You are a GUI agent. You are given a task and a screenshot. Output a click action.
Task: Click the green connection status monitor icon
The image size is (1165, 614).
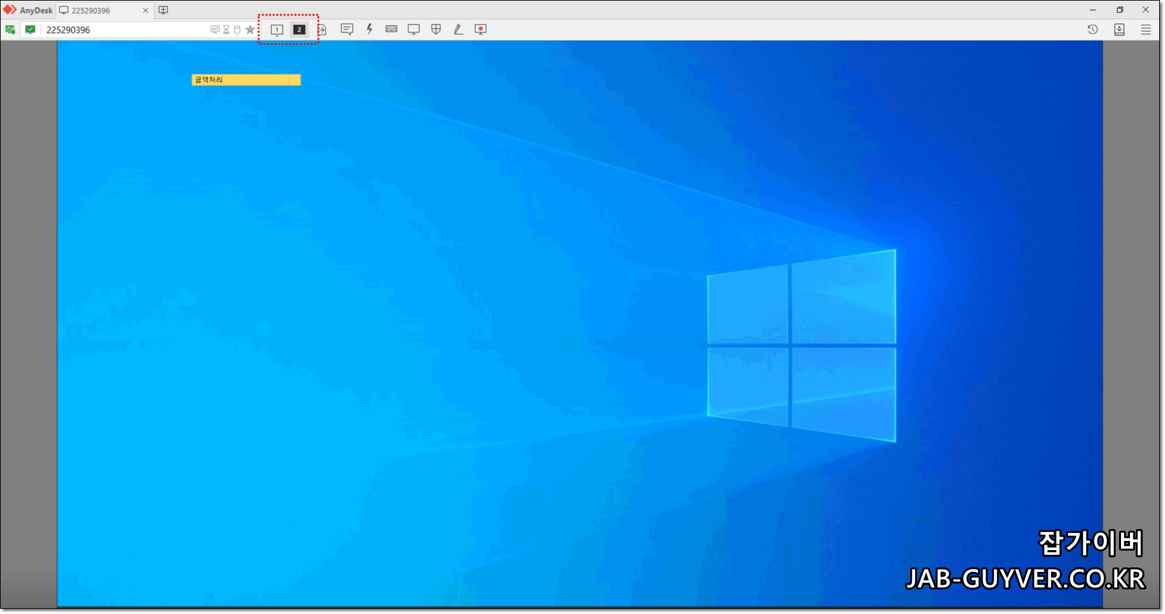pyautogui.click(x=30, y=29)
